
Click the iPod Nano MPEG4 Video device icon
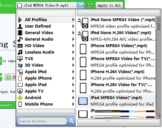coord(83,23)
